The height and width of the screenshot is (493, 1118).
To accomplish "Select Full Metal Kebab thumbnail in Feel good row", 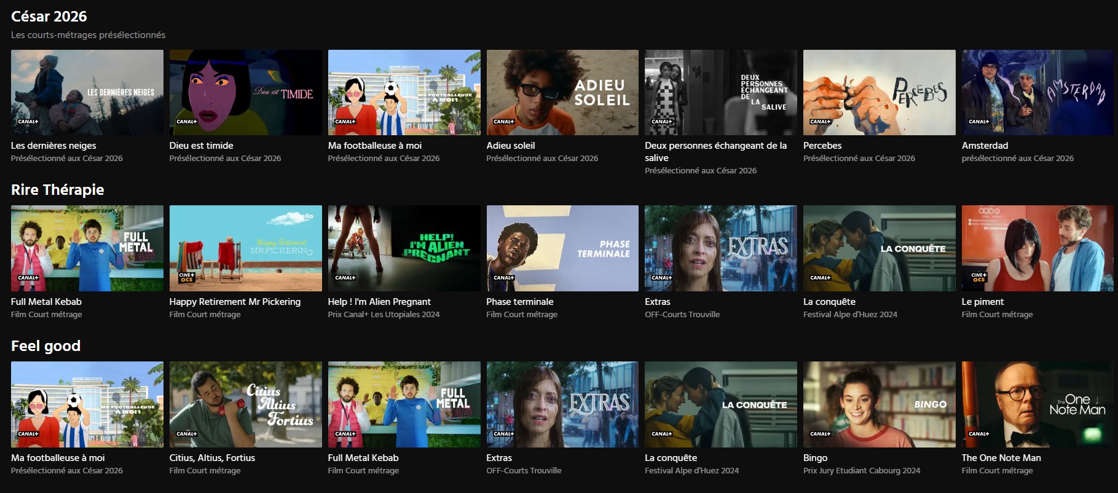I will pos(404,404).
